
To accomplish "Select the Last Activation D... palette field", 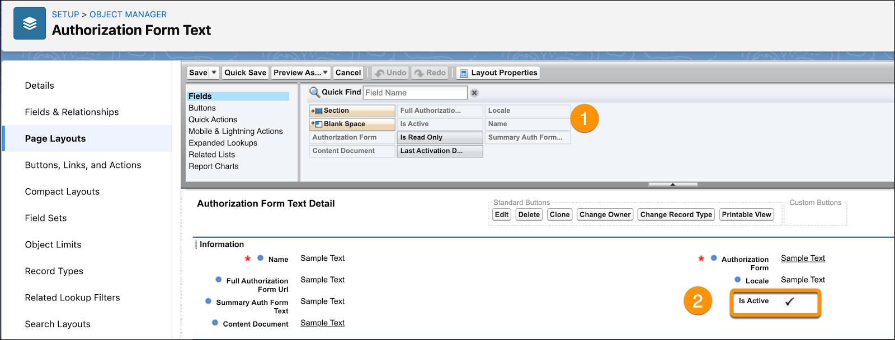I will (x=440, y=151).
